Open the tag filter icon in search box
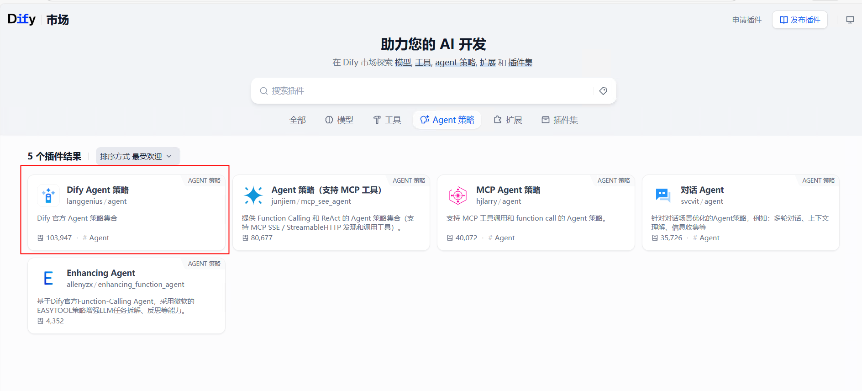The image size is (862, 391). click(603, 91)
